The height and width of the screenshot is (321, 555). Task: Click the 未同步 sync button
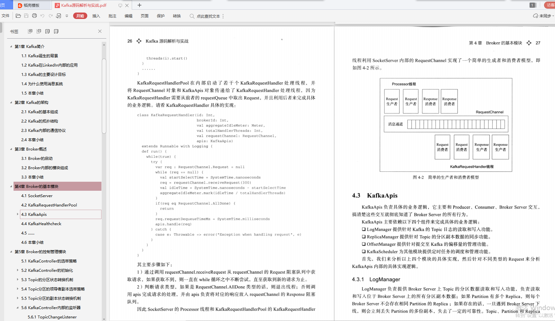[x=543, y=16]
